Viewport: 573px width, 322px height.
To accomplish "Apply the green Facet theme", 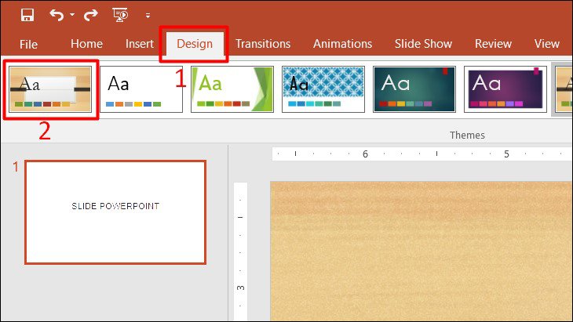I will click(x=232, y=89).
